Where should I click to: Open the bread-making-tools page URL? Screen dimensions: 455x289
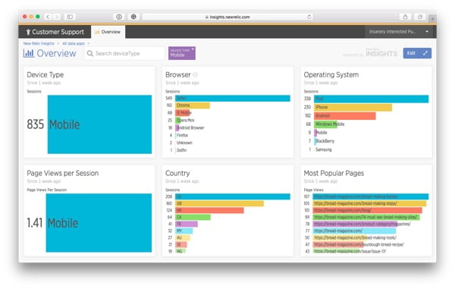coord(355,237)
